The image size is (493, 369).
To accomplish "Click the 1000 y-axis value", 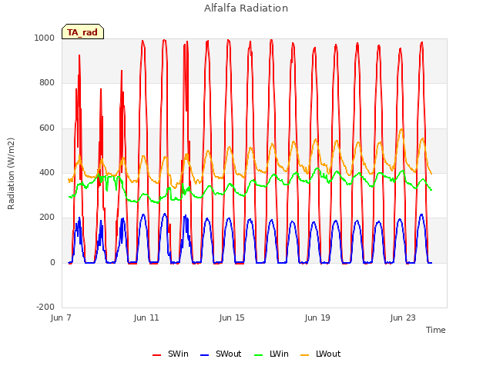I will click(x=45, y=38).
